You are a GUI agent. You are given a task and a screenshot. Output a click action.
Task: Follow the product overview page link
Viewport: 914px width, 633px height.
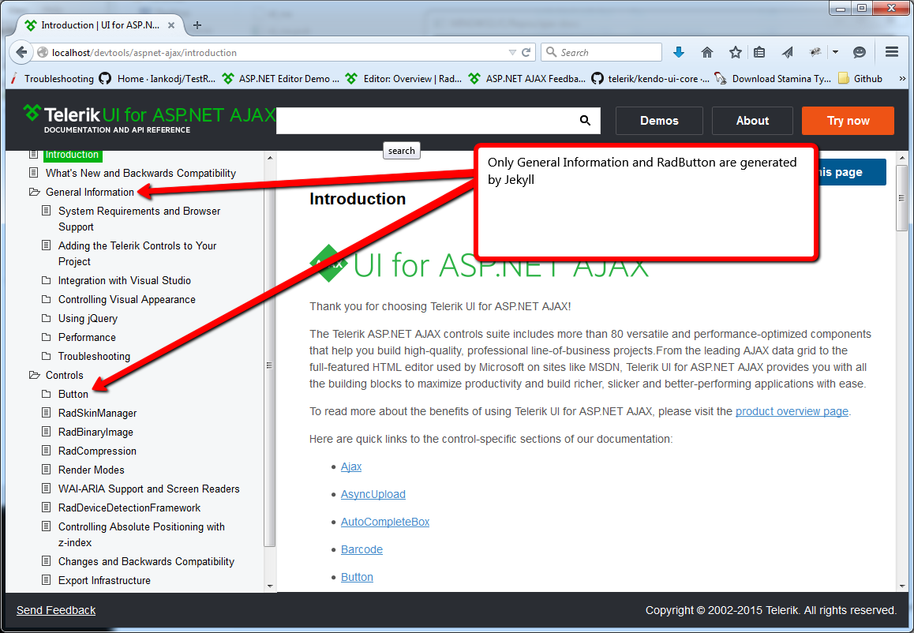coord(792,411)
